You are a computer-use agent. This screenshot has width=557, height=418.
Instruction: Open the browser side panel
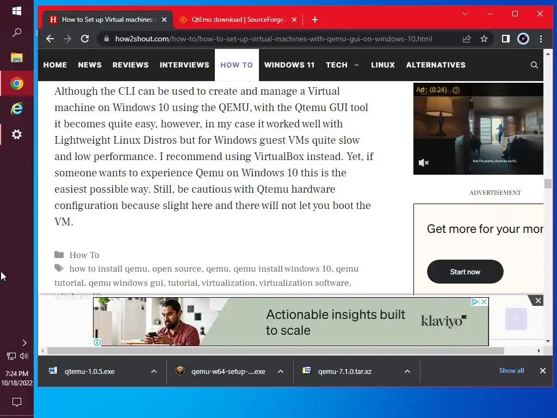[505, 39]
